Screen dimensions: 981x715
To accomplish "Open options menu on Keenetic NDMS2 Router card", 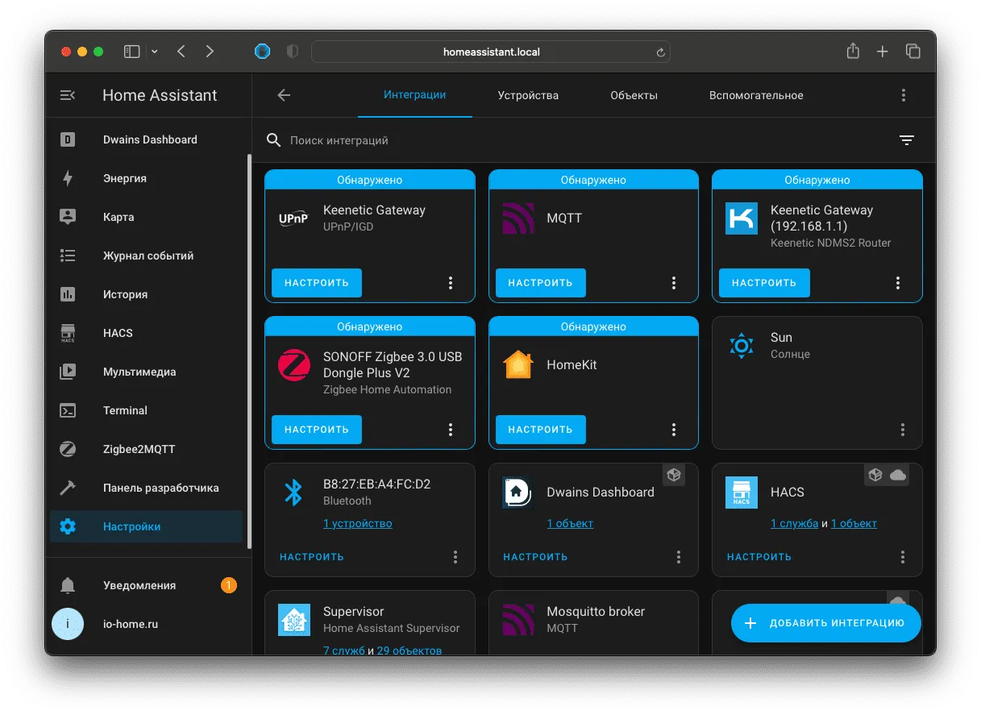I will click(x=898, y=283).
